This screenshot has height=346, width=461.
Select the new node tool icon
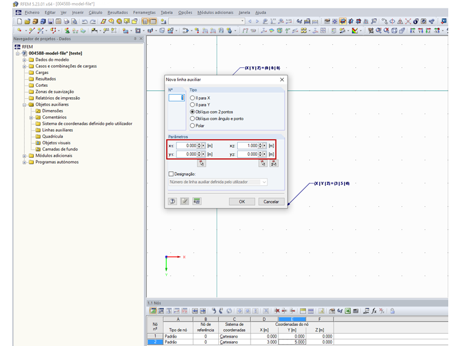tap(19, 30)
